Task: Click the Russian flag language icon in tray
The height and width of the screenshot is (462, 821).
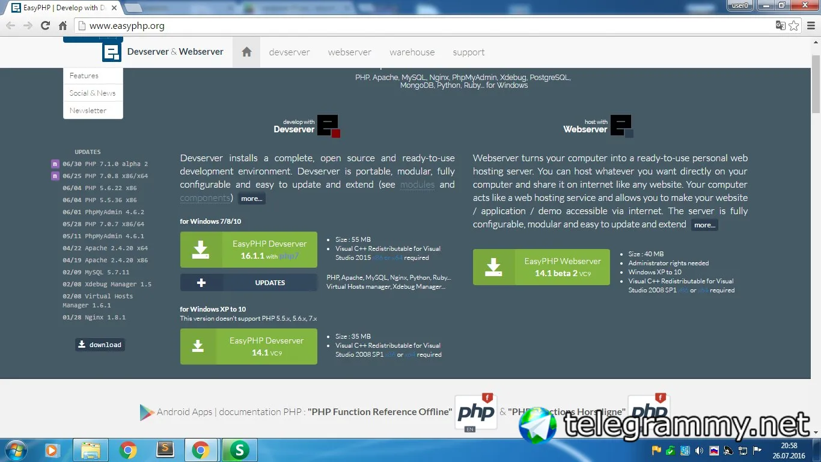Action: 714,451
